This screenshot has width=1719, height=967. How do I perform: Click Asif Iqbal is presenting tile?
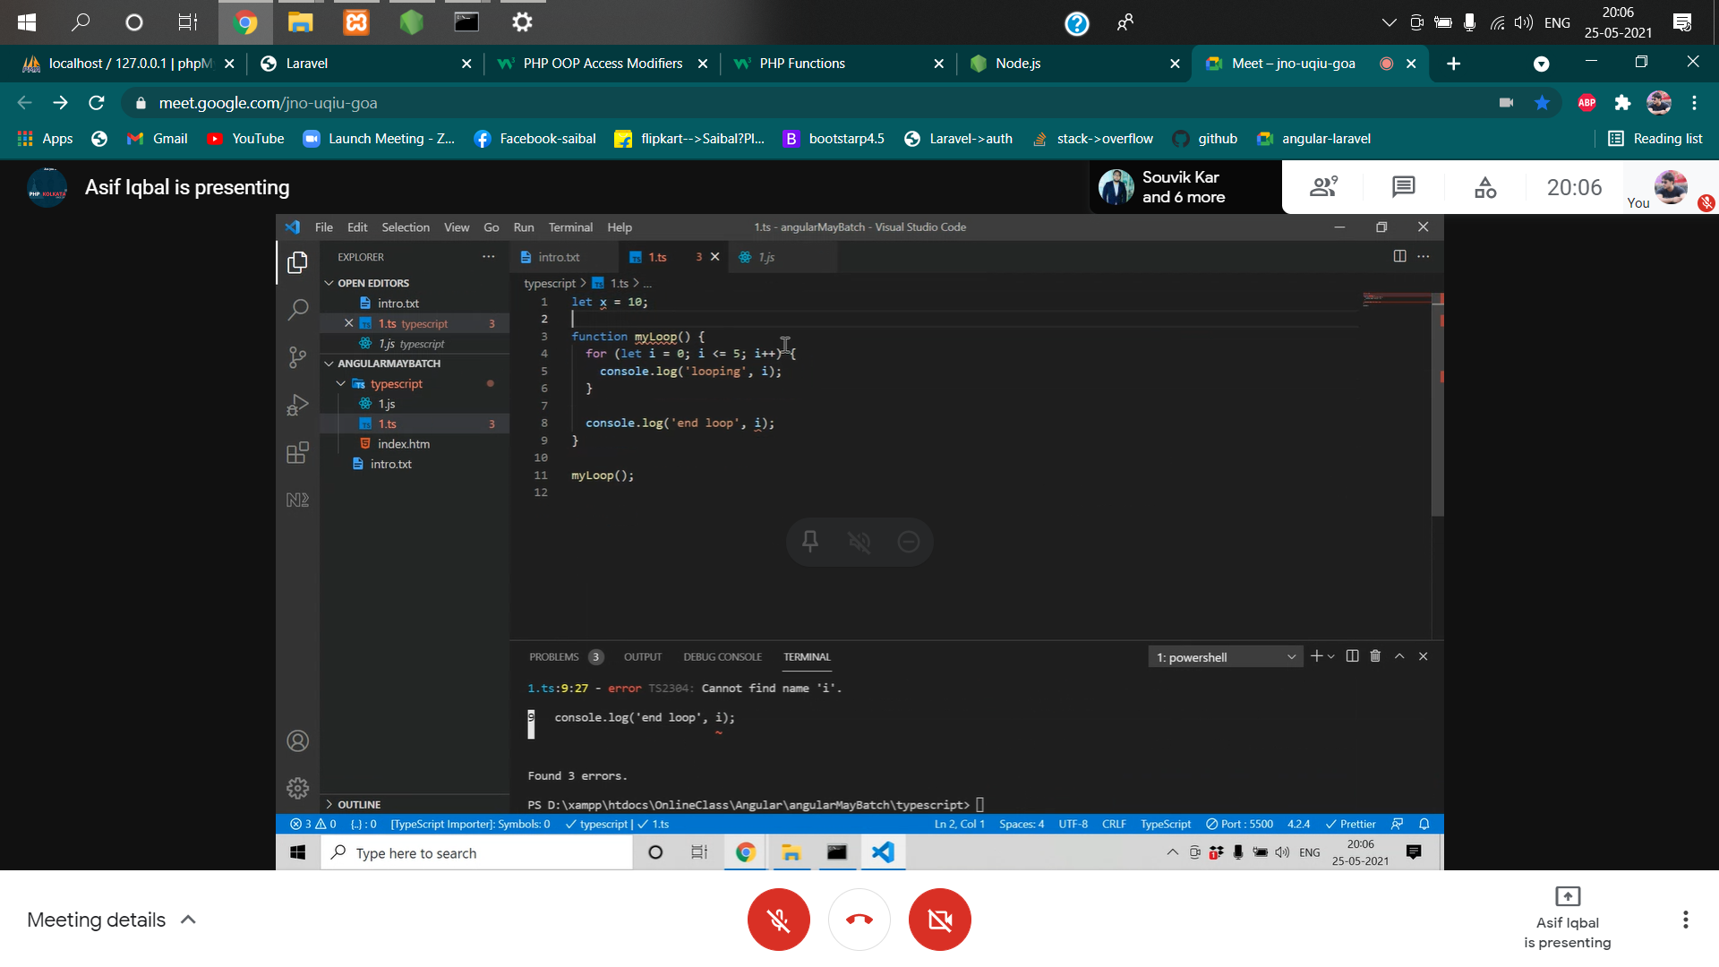[1568, 918]
